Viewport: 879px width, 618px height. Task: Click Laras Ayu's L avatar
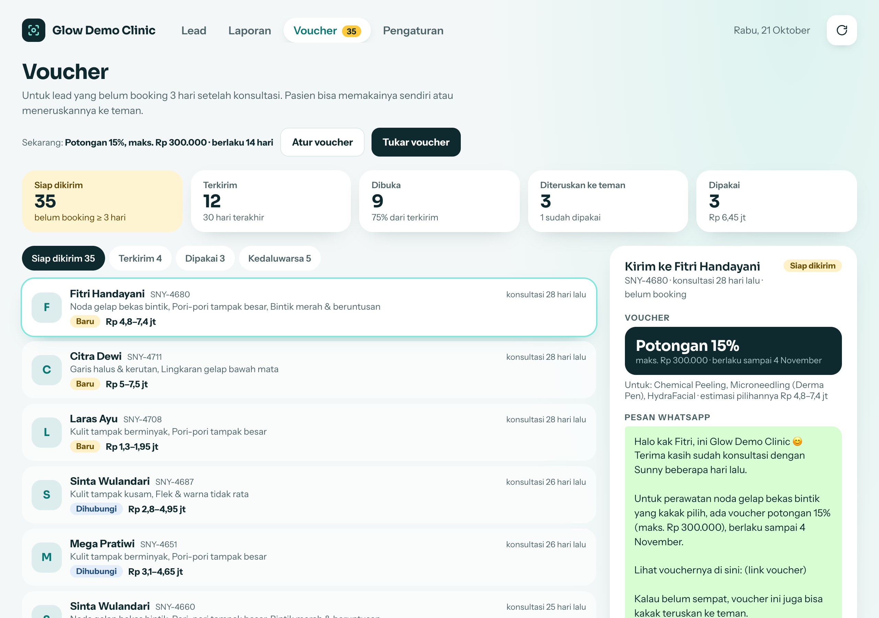click(46, 432)
